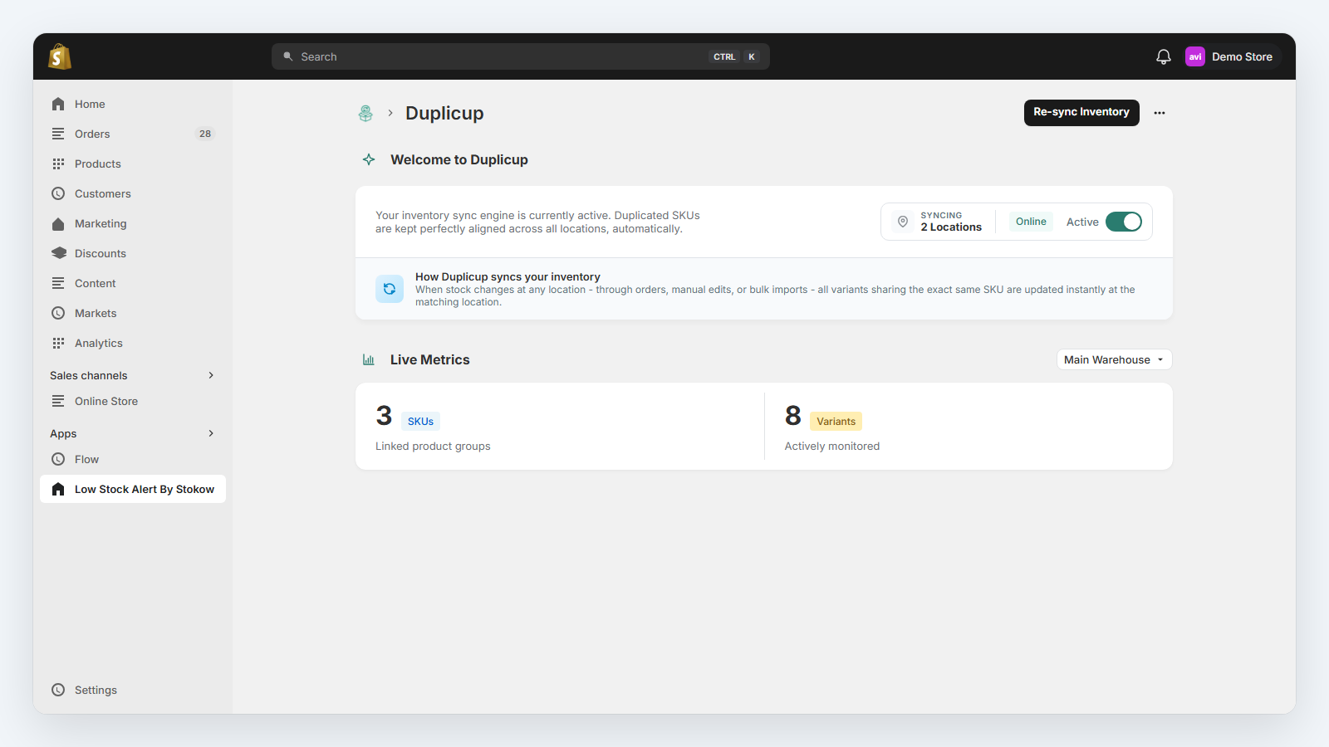Click the Online Store icon
The image size is (1329, 747).
pyautogui.click(x=58, y=401)
